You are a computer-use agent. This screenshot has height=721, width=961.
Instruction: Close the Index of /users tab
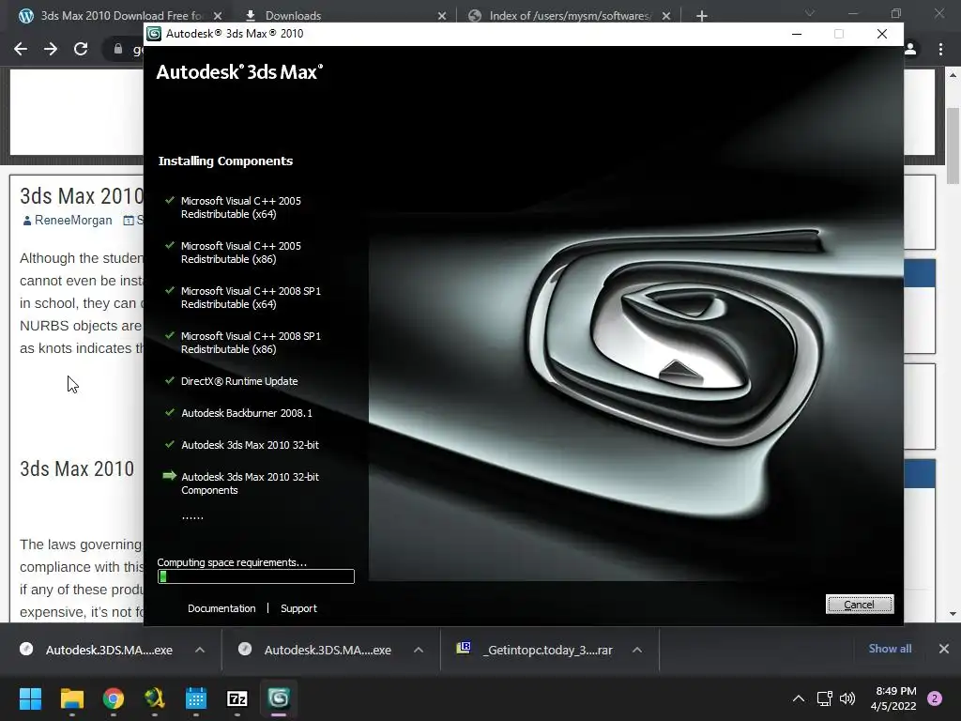666,16
